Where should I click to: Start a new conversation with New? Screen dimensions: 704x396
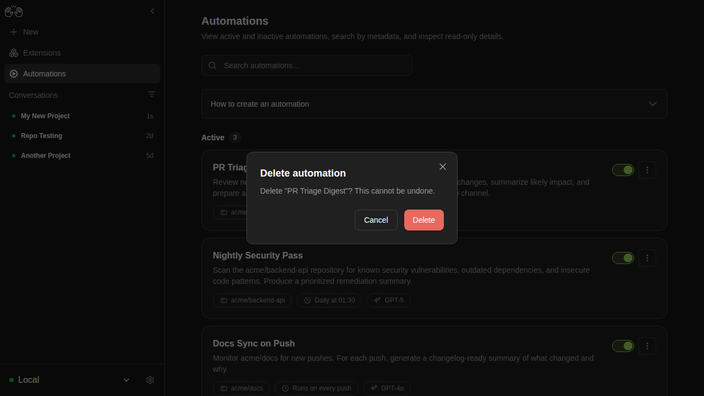click(x=82, y=32)
